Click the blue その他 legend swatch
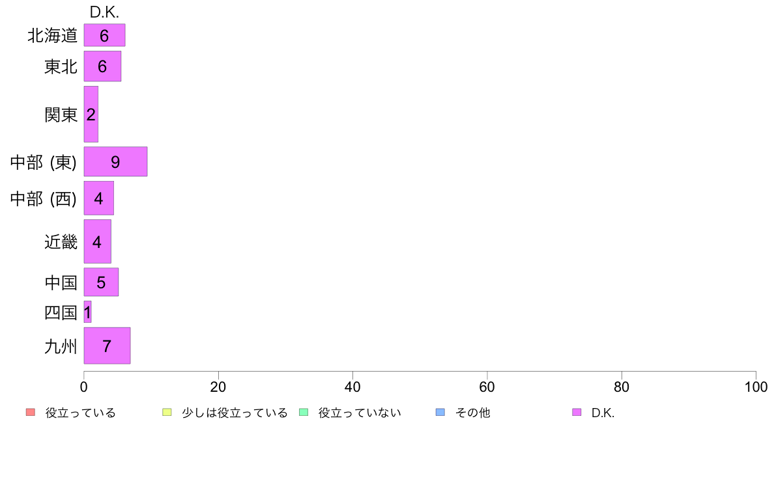The height and width of the screenshot is (479, 774). tap(440, 413)
